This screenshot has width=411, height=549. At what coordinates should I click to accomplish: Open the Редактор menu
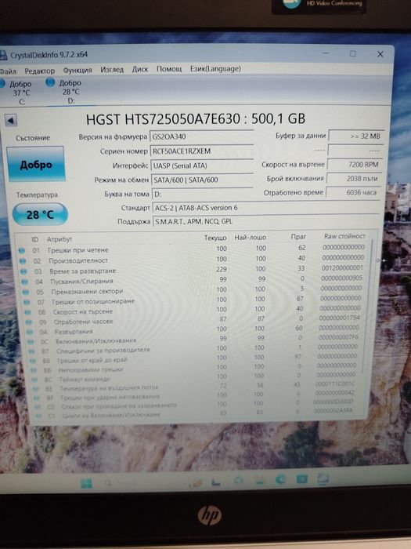click(x=39, y=71)
